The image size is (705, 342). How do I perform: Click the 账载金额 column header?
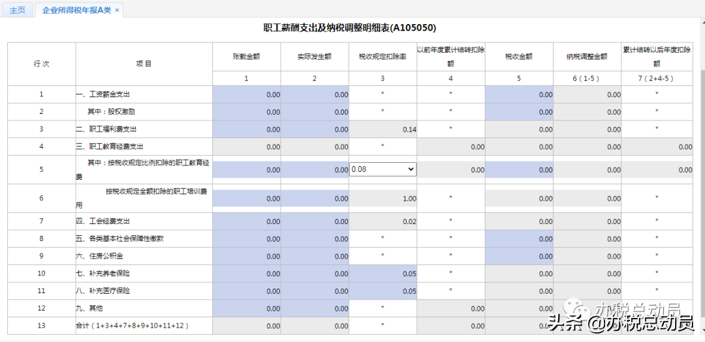tap(246, 57)
